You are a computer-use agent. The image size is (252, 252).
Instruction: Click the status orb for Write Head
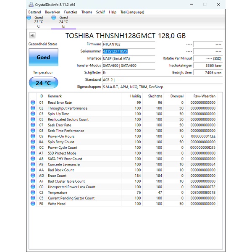(33, 204)
